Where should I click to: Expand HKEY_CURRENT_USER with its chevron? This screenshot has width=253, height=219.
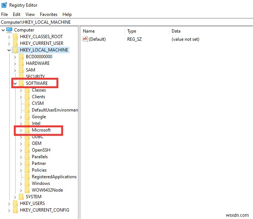tap(9, 44)
